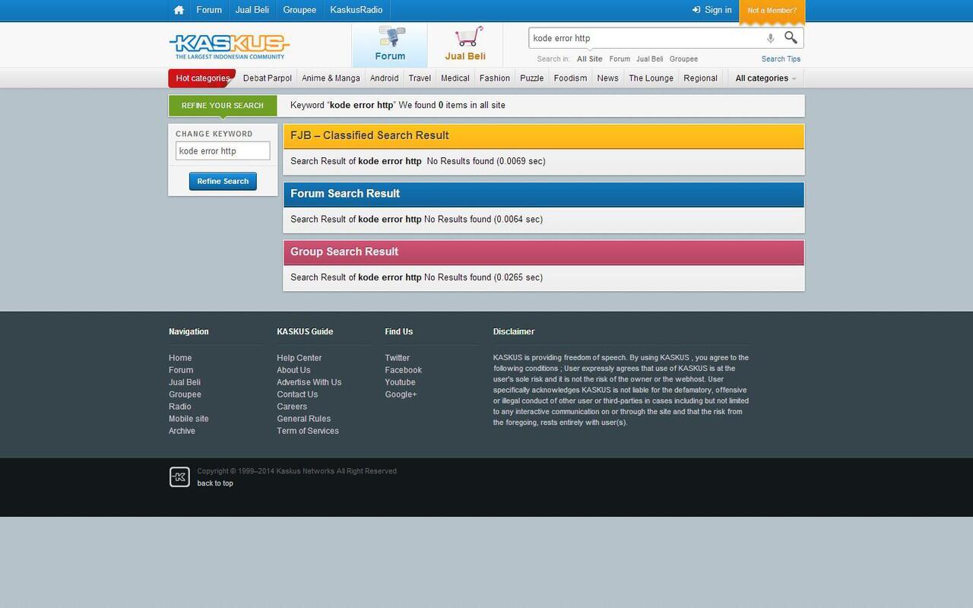Open the Medical category
Viewport: 973px width, 608px height.
pos(455,78)
